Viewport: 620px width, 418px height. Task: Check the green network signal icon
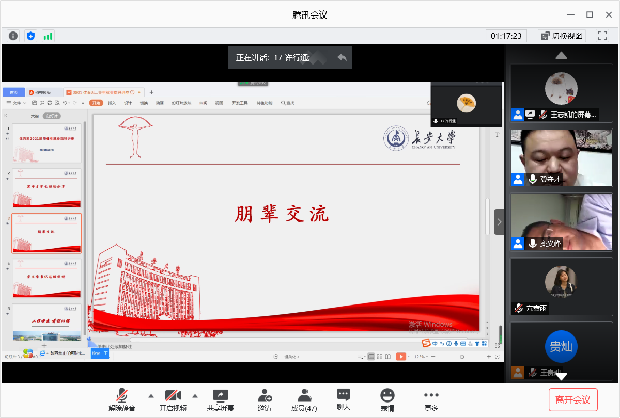pos(48,36)
